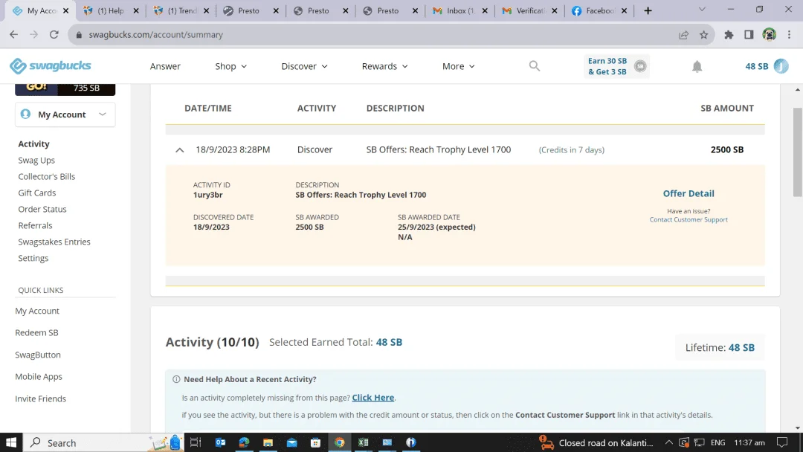This screenshot has width=803, height=452.
Task: Open the Windows Start menu
Action: click(x=11, y=443)
